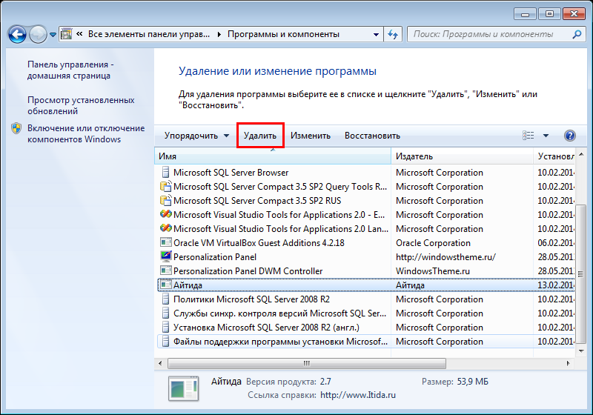The height and width of the screenshot is (415, 593).
Task: Click the vertical scrollbar up arrow
Action: point(581,155)
